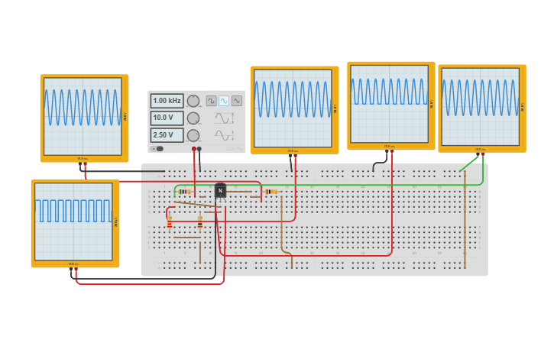The image size is (554, 346).
Task: Select the far-right oscilloscope screen
Action: [x=481, y=107]
